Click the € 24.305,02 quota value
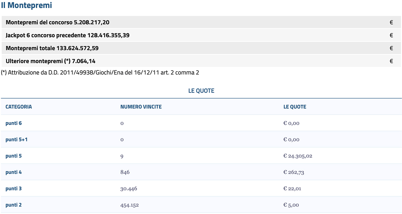 coord(298,156)
